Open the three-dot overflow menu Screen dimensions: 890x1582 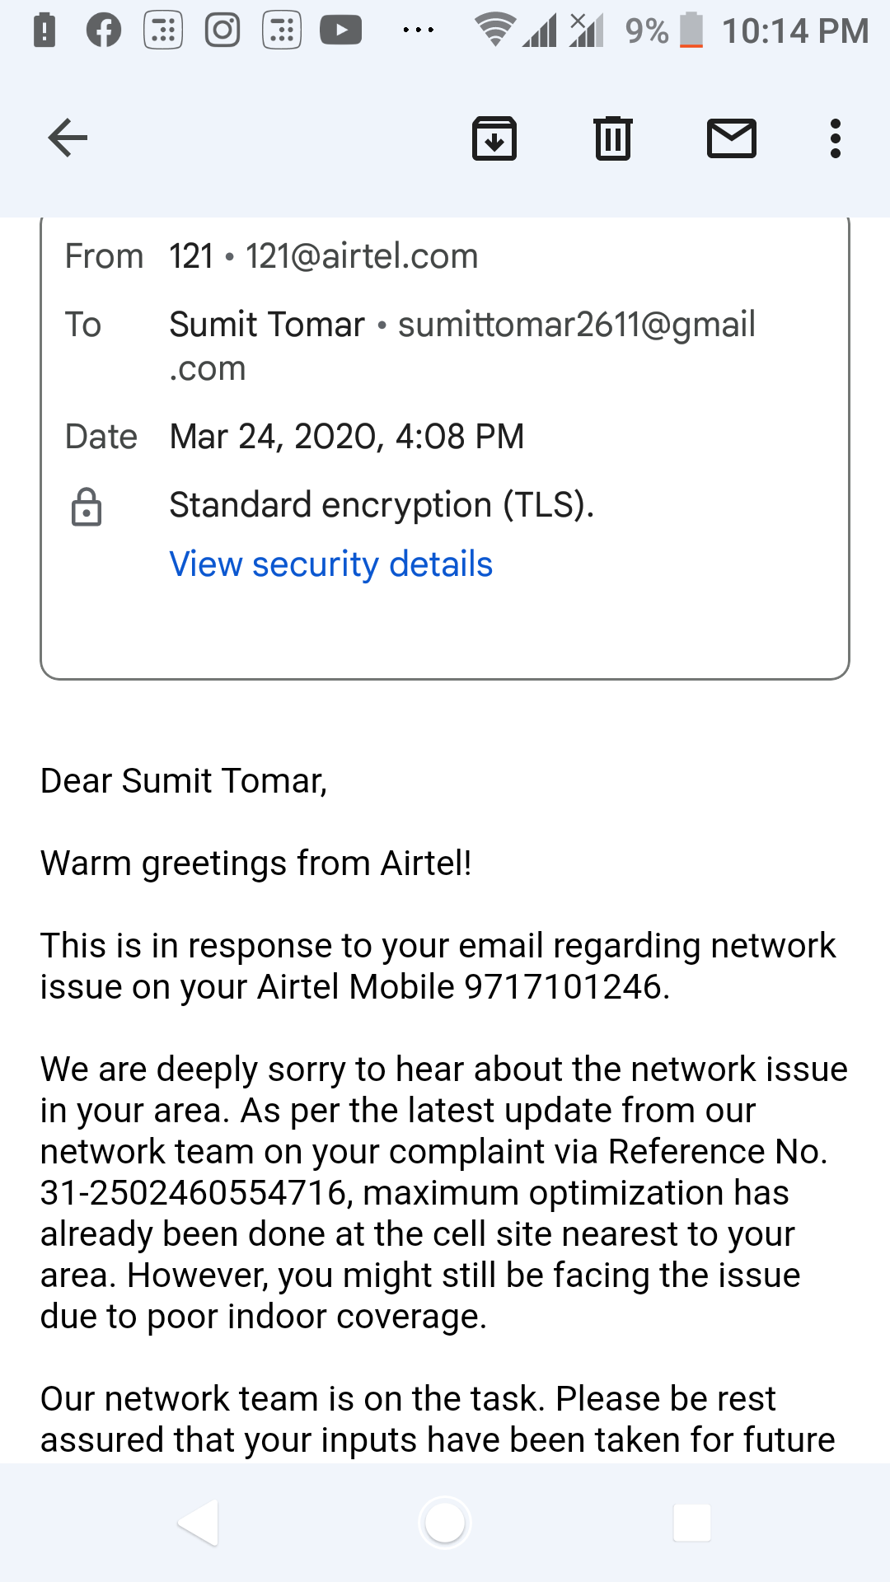[835, 138]
